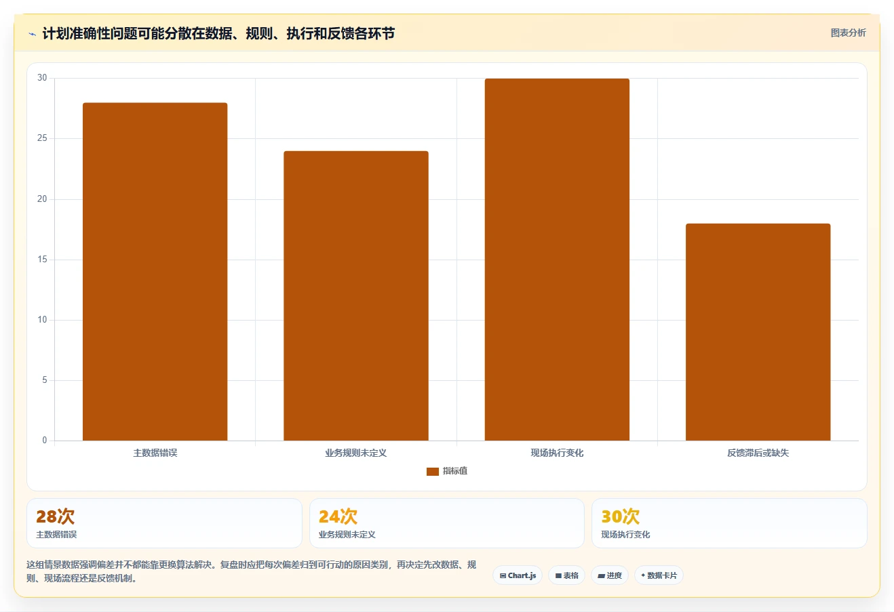Select the 反馈滞后或缺失 bar
The image size is (894, 612).
point(758,332)
